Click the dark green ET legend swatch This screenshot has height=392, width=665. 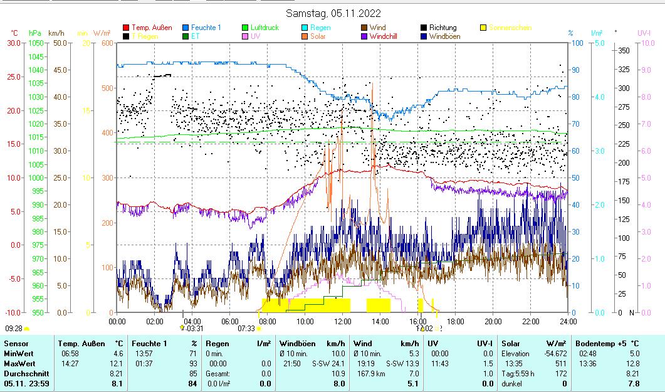[186, 36]
